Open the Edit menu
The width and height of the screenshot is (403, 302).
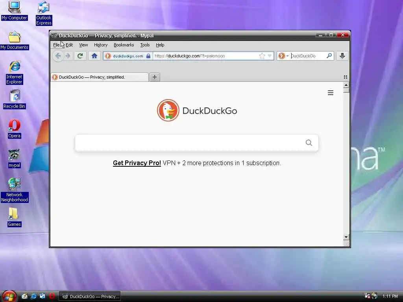(69, 45)
